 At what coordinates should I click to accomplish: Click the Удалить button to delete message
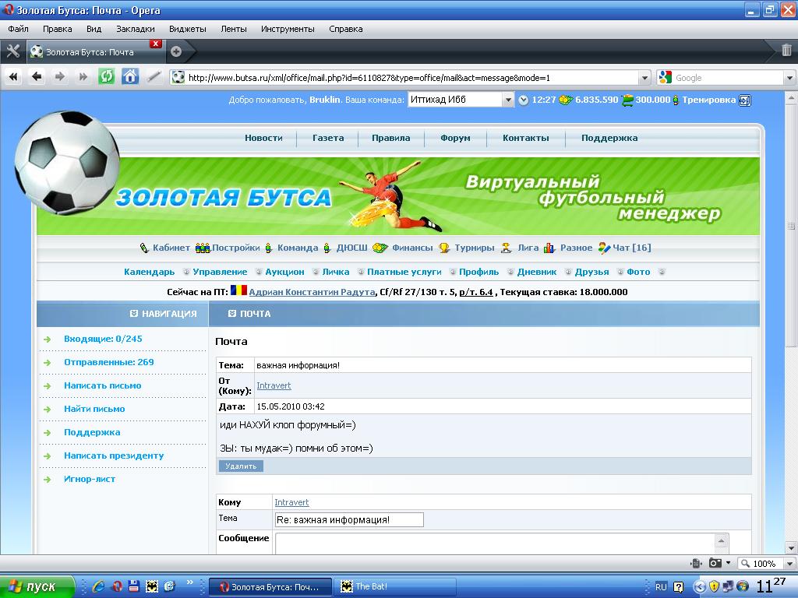click(x=241, y=466)
